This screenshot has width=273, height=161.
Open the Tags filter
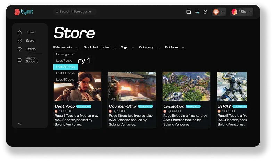[x=124, y=47]
